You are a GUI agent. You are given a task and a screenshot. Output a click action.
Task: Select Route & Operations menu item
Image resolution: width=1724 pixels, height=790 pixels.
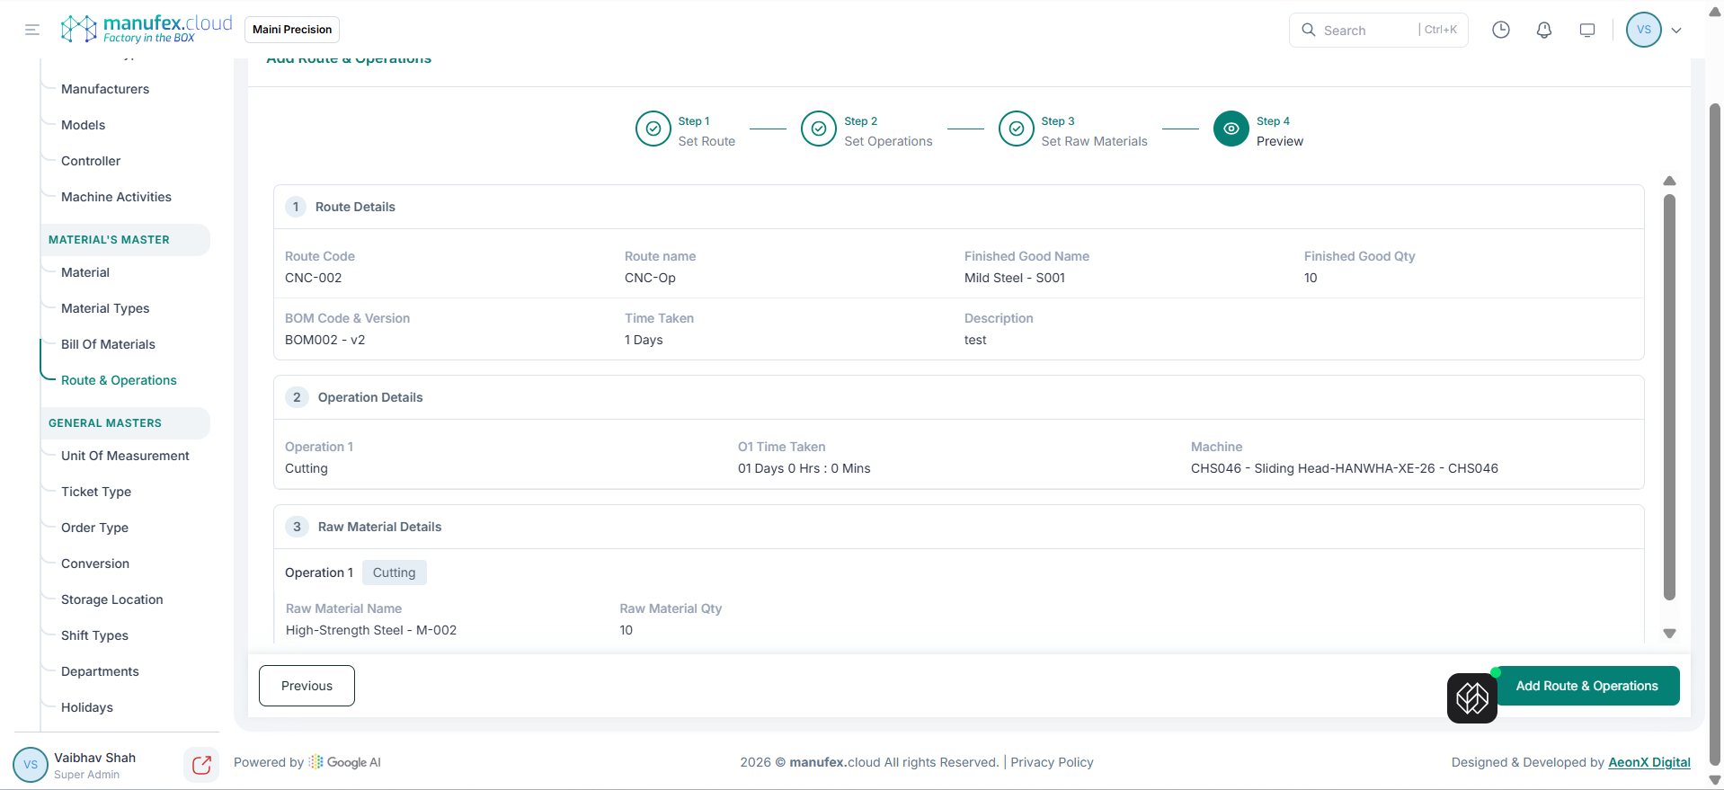(119, 380)
